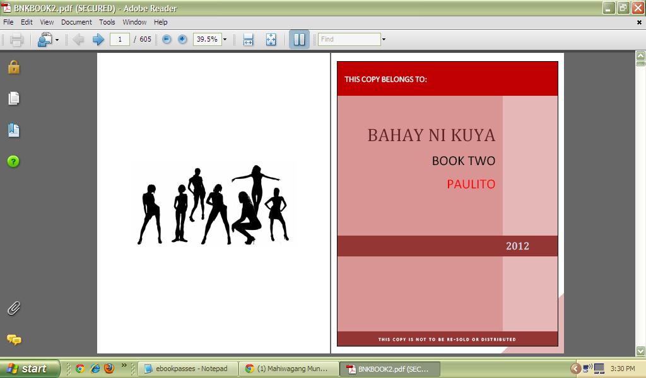
Task: Toggle the two-page facing view
Action: pyautogui.click(x=298, y=39)
